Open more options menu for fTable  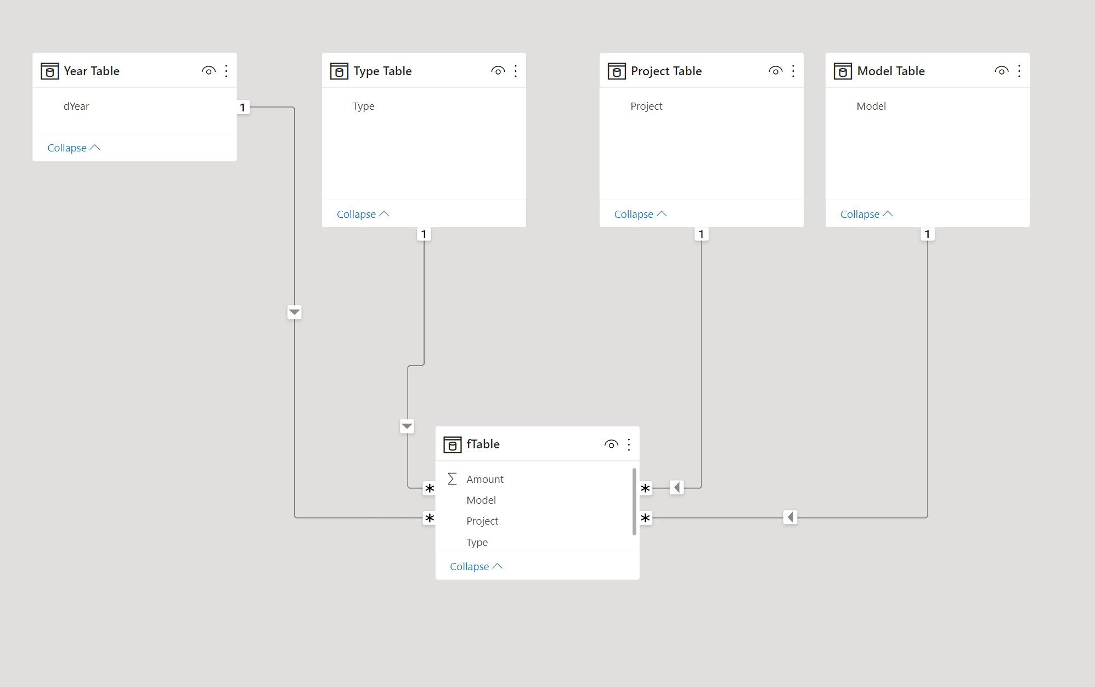(629, 444)
